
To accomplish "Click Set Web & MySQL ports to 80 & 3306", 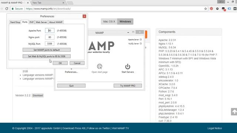I will [x=47, y=56].
